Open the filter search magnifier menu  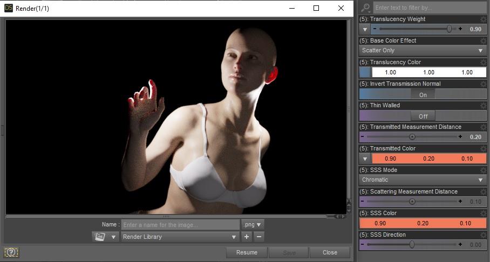[365, 7]
